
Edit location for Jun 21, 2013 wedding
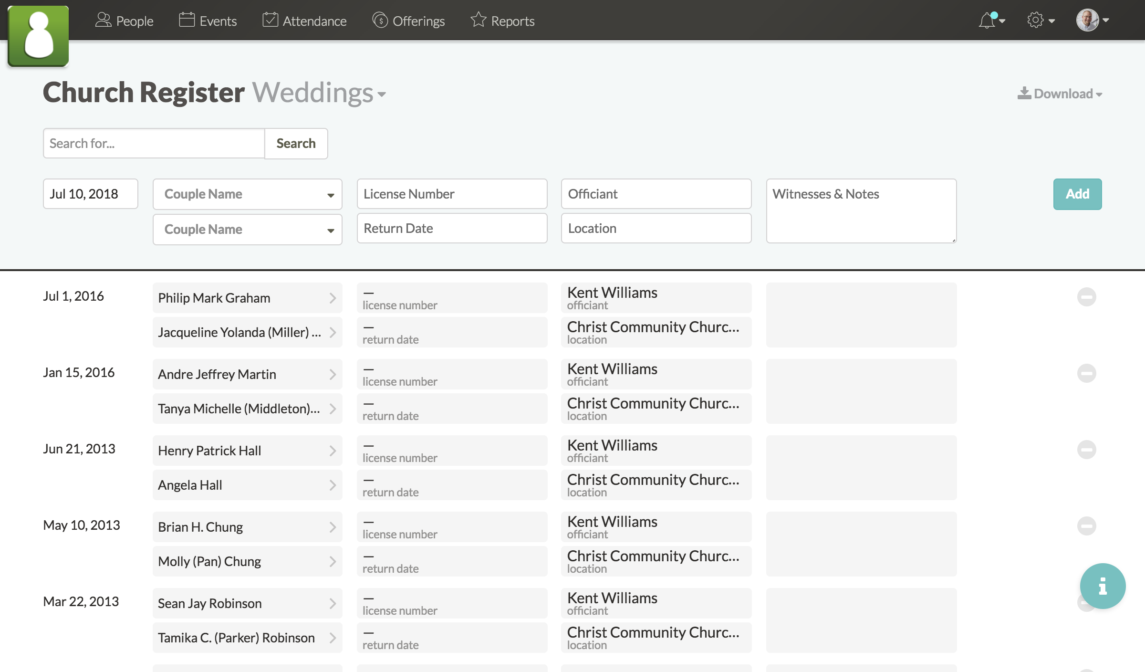656,485
